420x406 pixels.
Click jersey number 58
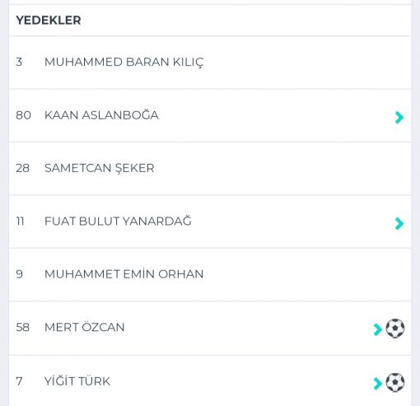[x=23, y=327]
